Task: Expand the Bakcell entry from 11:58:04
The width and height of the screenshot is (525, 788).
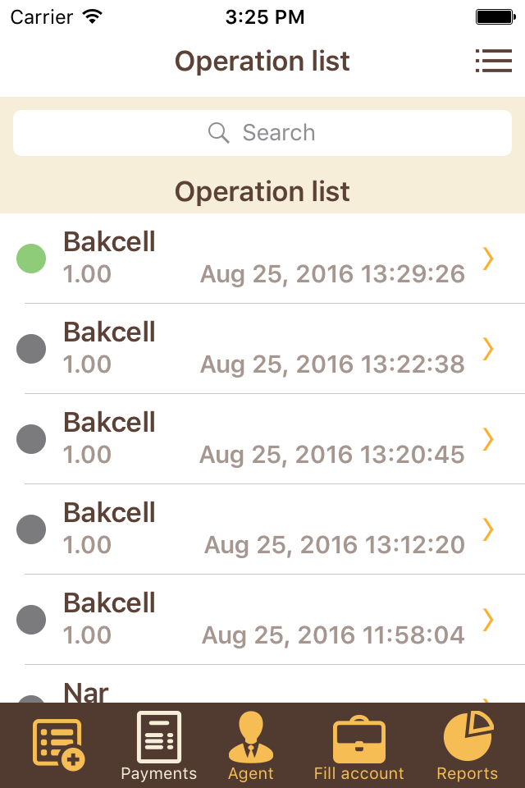Action: pos(488,620)
